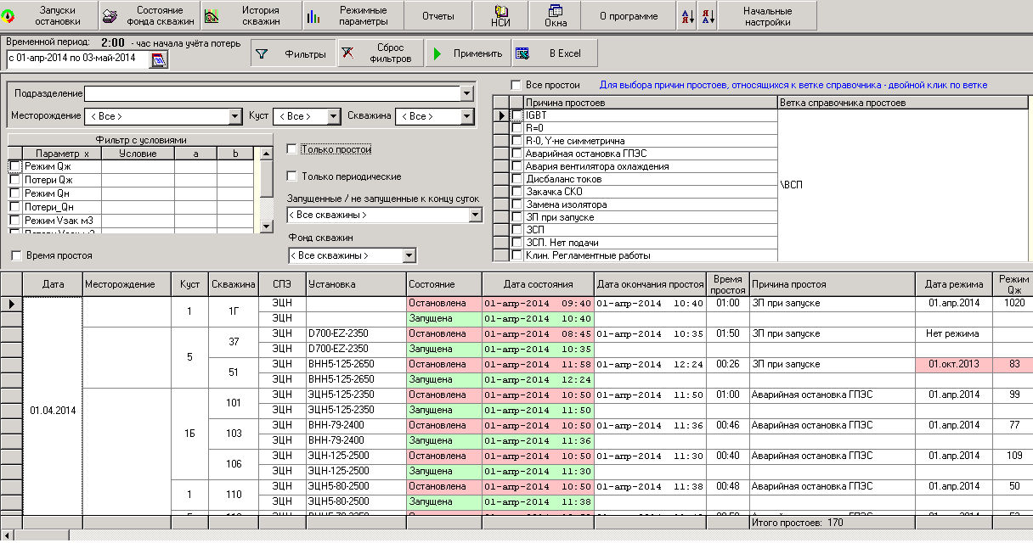Check the Потери Qж parameter checkbox
This screenshot has height=543, width=1033.
[14, 180]
